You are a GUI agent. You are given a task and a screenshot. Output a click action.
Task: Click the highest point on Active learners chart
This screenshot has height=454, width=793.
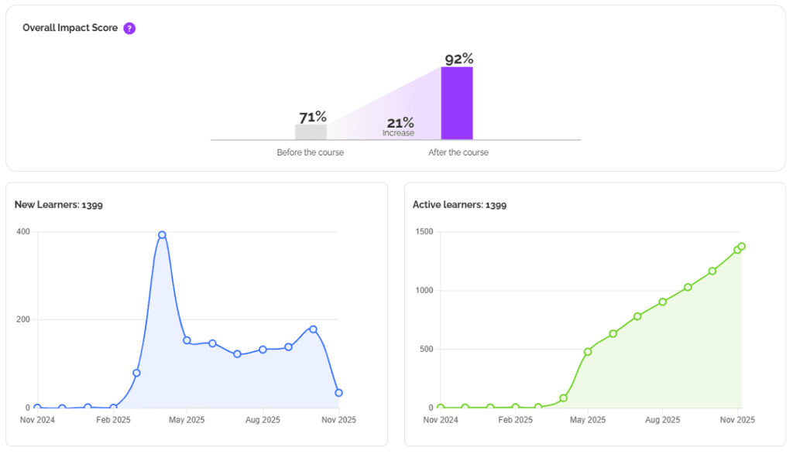[x=742, y=247]
